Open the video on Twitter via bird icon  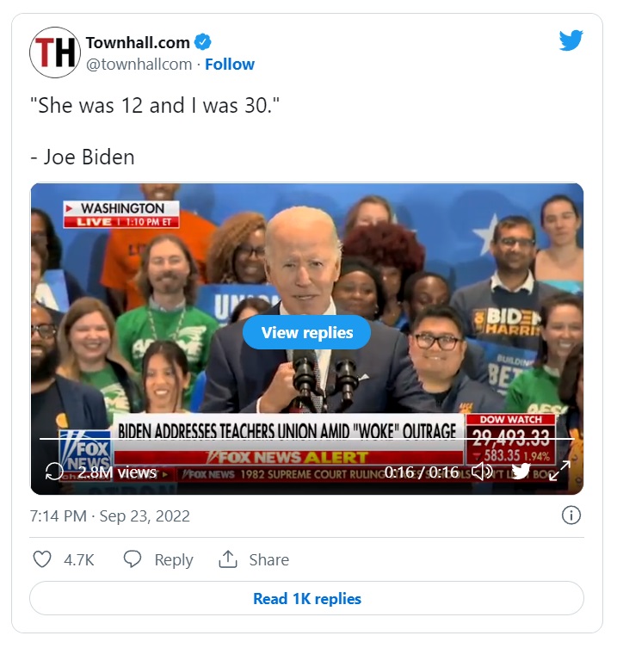[521, 471]
